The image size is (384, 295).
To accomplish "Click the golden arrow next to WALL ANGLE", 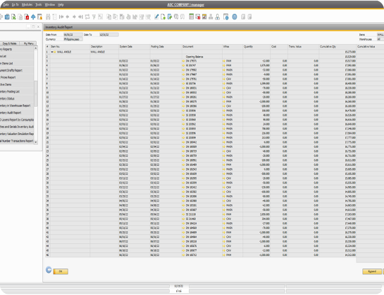I will [54, 52].
